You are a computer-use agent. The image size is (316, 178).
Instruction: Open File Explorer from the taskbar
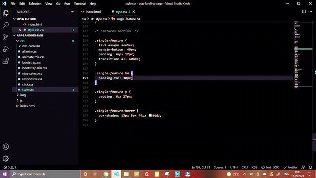126,174
